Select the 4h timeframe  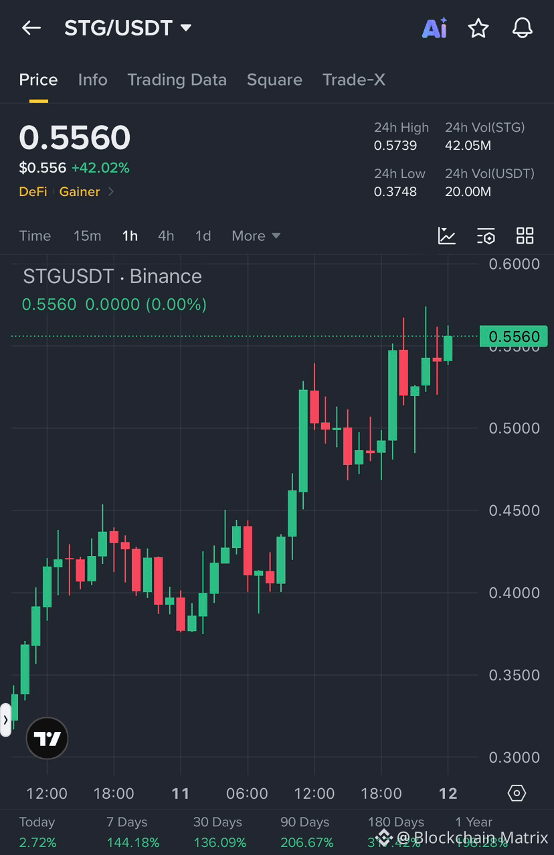[x=166, y=235]
